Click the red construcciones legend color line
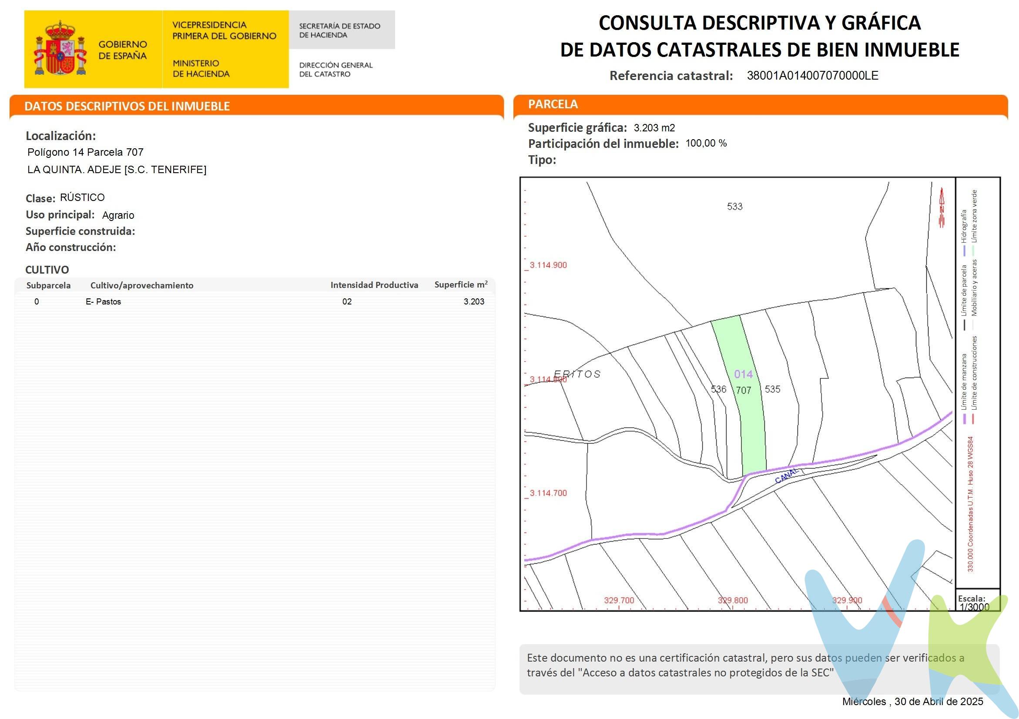The width and height of the screenshot is (1019, 719). pyautogui.click(x=974, y=418)
